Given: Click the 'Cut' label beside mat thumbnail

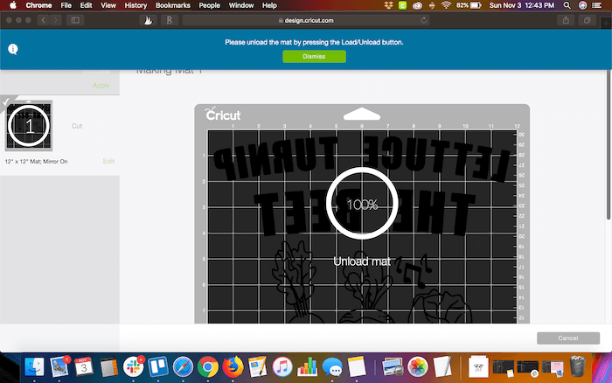Looking at the screenshot, I should [77, 126].
